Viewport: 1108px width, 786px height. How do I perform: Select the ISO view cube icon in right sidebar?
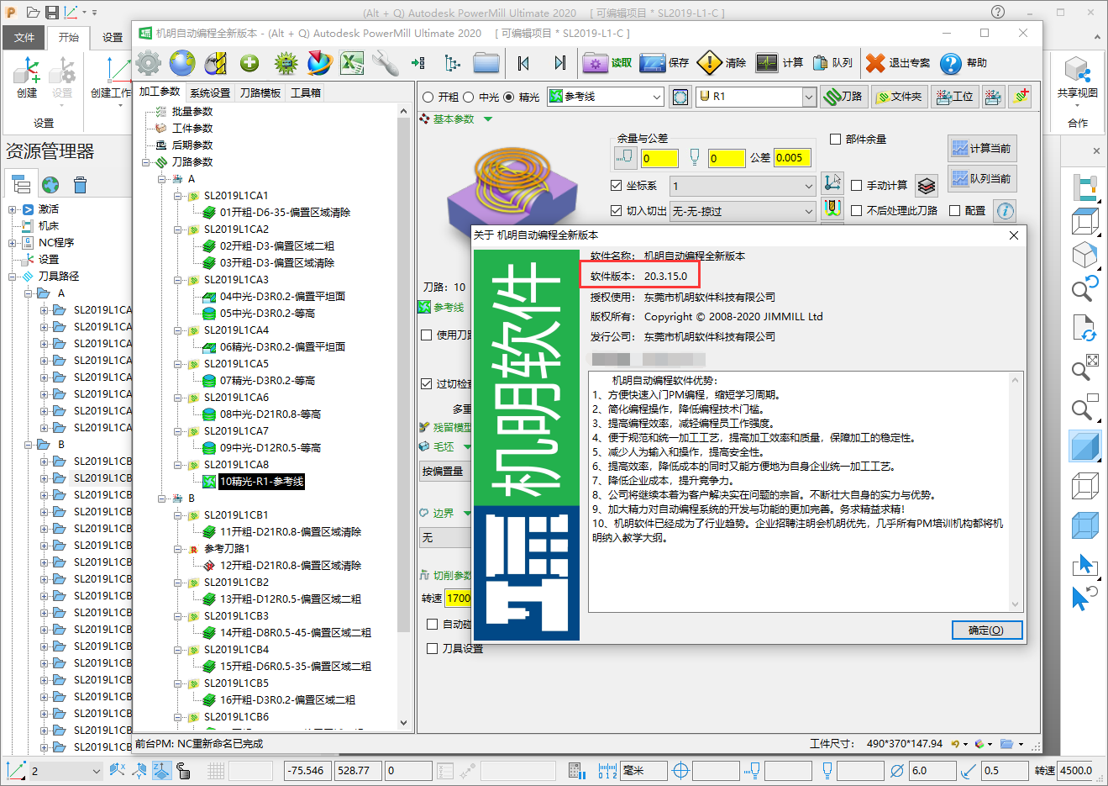click(x=1085, y=255)
